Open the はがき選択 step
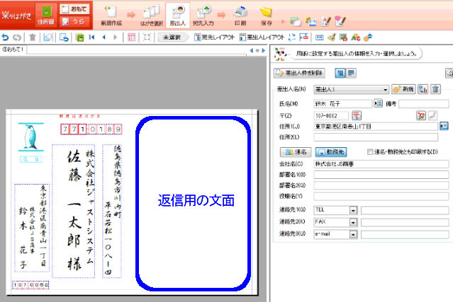 click(151, 14)
